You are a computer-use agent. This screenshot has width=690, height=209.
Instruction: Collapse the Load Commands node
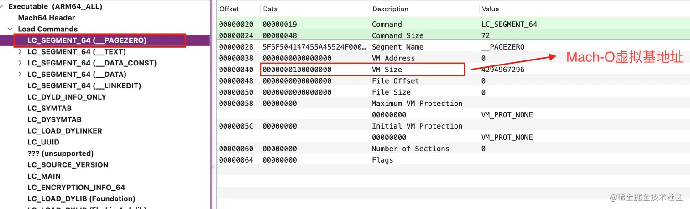coord(10,29)
